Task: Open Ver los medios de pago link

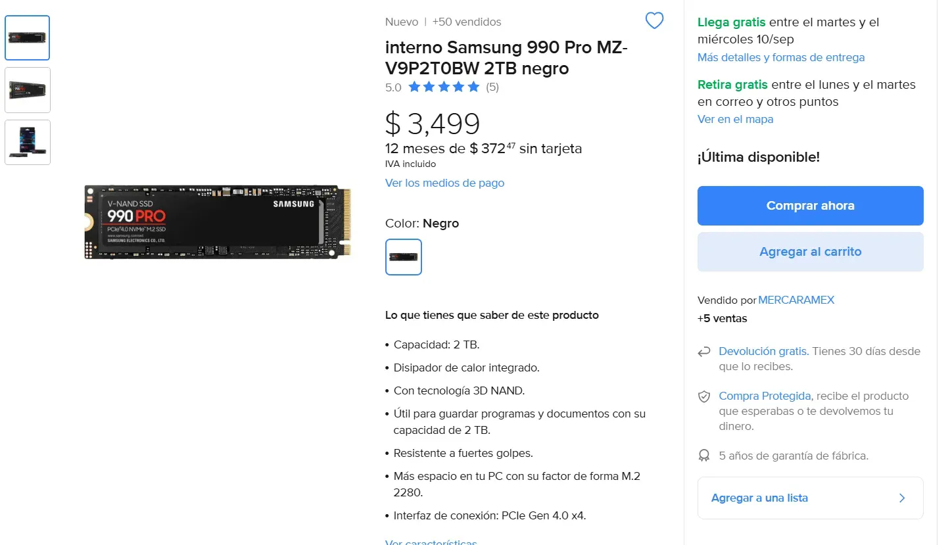Action: coord(444,183)
